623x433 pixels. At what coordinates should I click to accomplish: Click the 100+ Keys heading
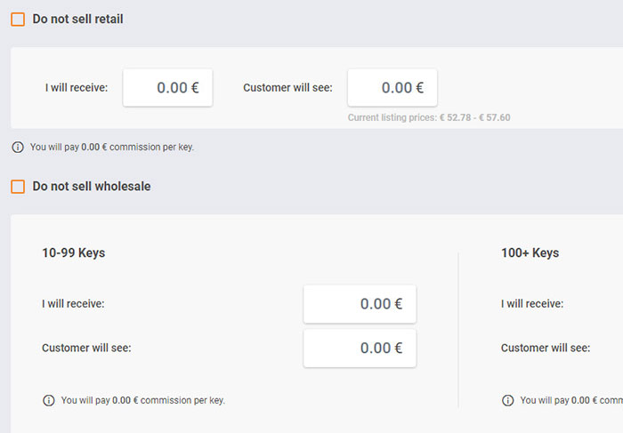click(530, 253)
